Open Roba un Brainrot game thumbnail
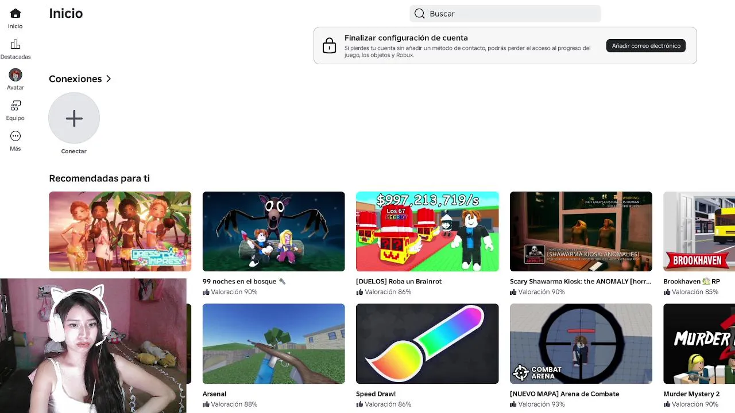This screenshot has width=735, height=413. point(427,231)
